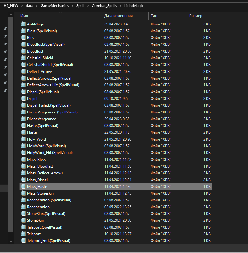248x253 pixels.
Task: Select CelestialShield.(SpellVisual) file name
Action: [50, 65]
